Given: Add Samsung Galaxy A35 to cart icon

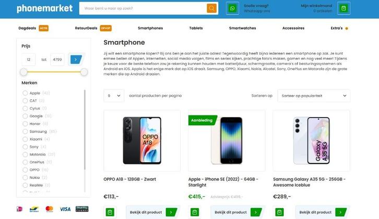Looking at the screenshot, I should 279,212.
